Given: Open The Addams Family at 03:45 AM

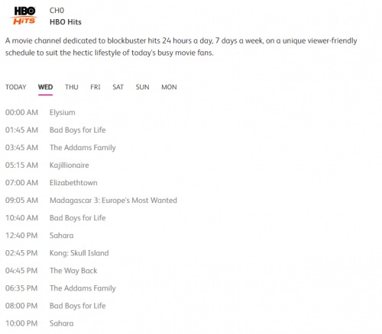Looking at the screenshot, I should (x=83, y=148).
